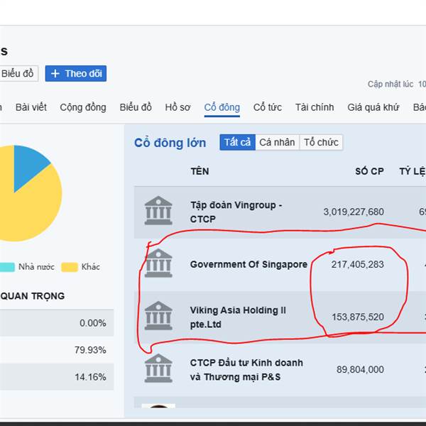Open the Bài viết tab
The image size is (426, 426).
[31, 107]
